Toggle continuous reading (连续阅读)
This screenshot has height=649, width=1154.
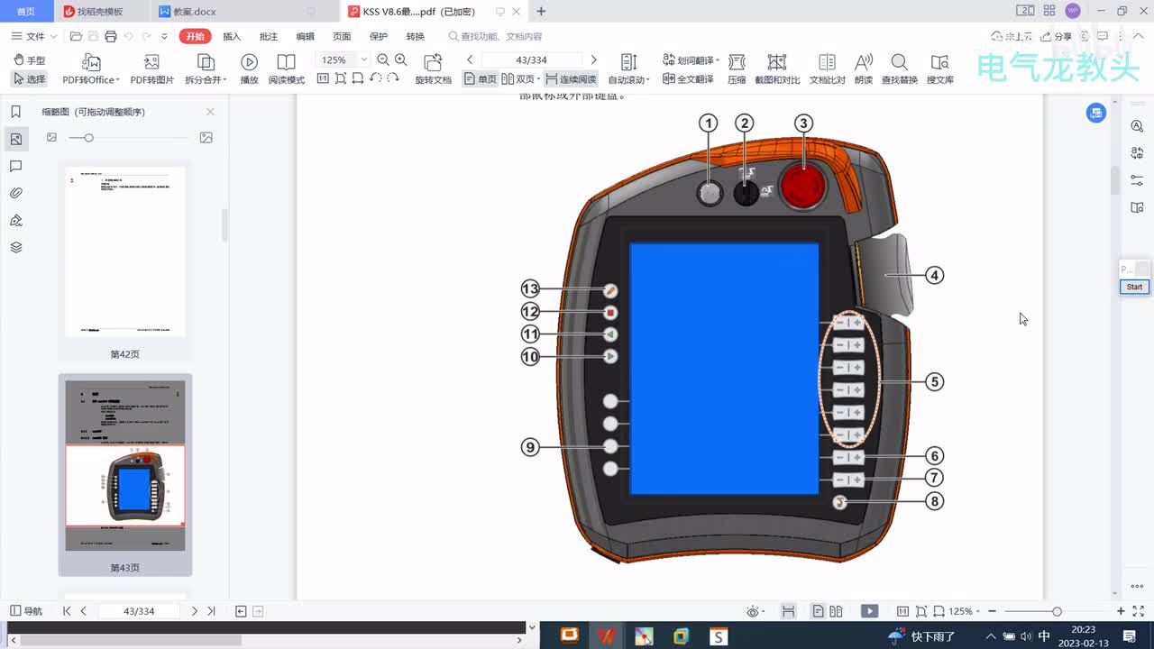[571, 79]
